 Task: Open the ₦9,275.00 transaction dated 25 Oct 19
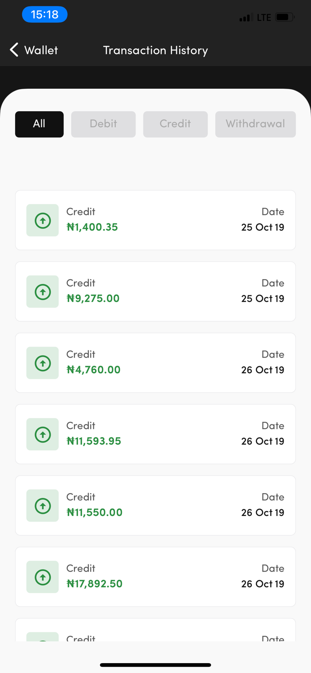(155, 292)
